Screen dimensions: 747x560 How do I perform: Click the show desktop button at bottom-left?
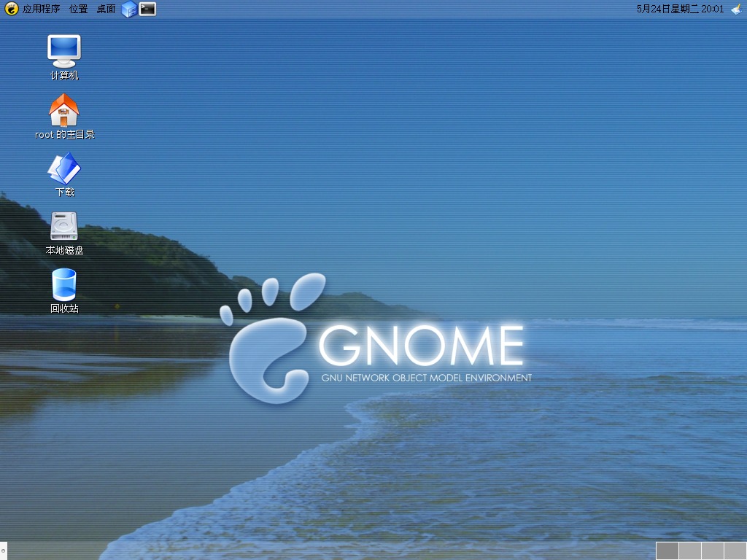click(x=4, y=551)
